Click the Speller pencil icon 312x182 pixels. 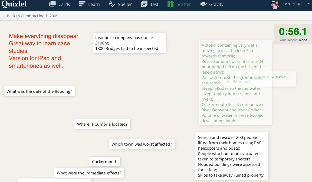112,4
